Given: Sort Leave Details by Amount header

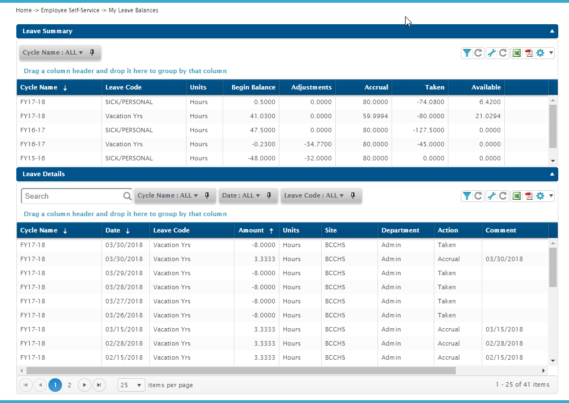Looking at the screenshot, I should (x=256, y=230).
